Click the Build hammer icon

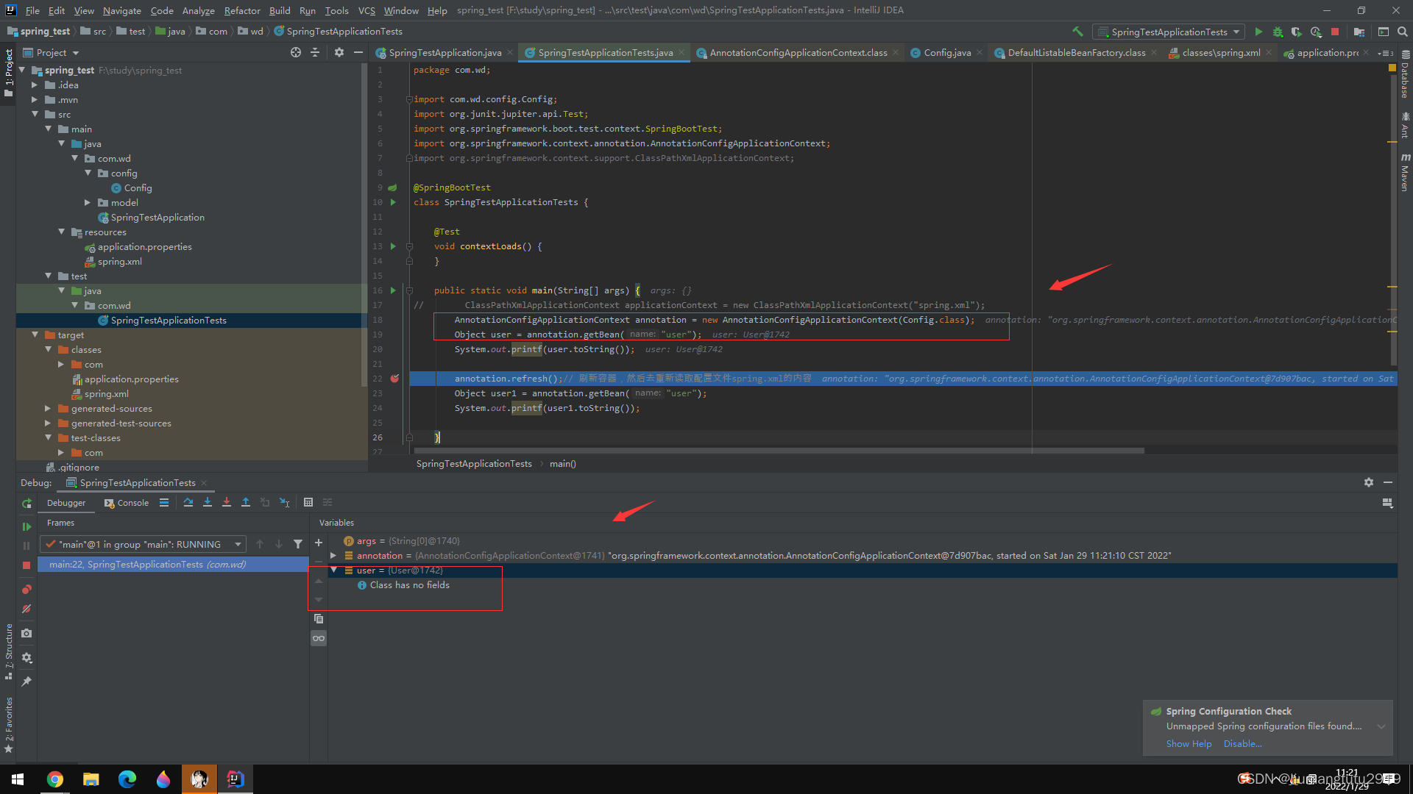point(1077,32)
